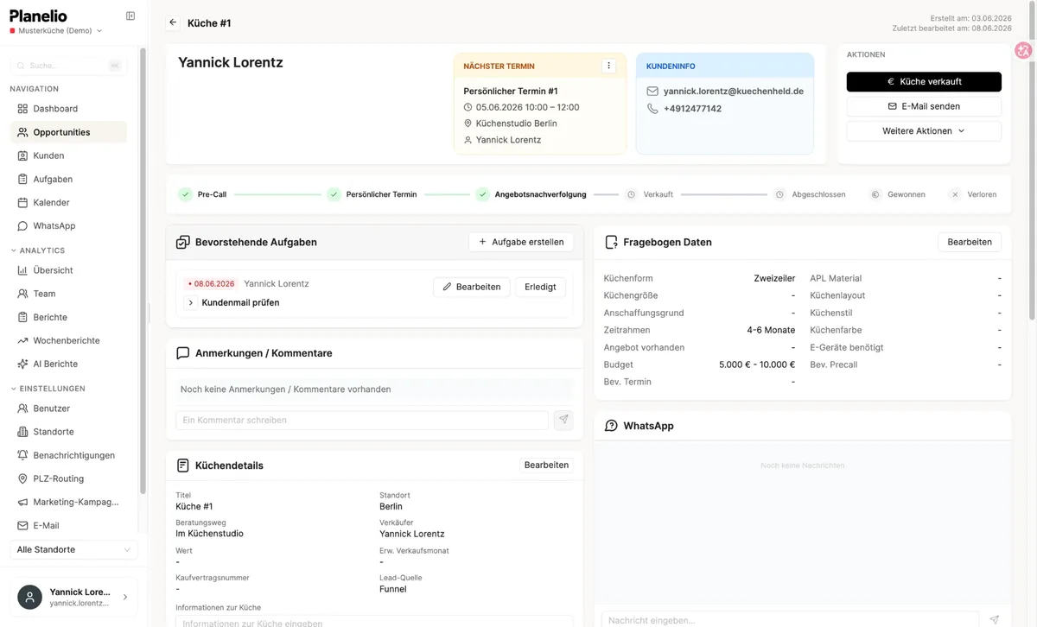The image size is (1037, 627).
Task: Focus the Ein Kommentar schreiben field
Action: (x=362, y=420)
